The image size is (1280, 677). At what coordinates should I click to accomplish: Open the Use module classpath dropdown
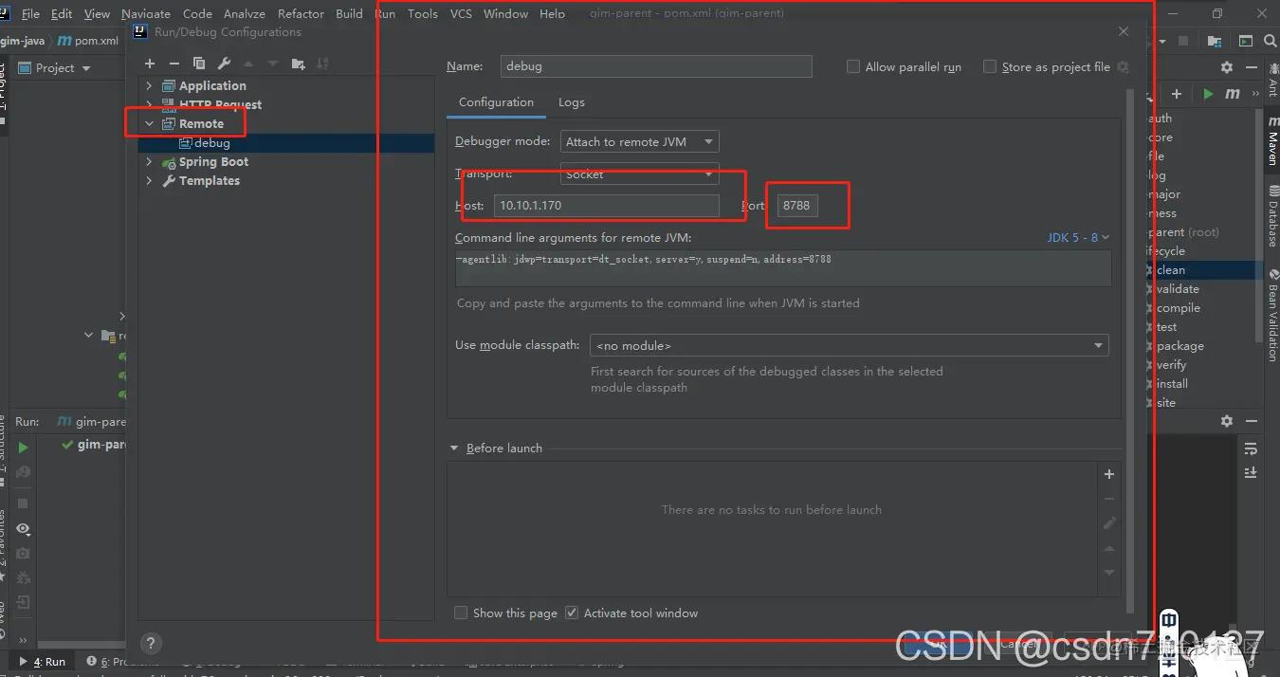click(x=850, y=345)
